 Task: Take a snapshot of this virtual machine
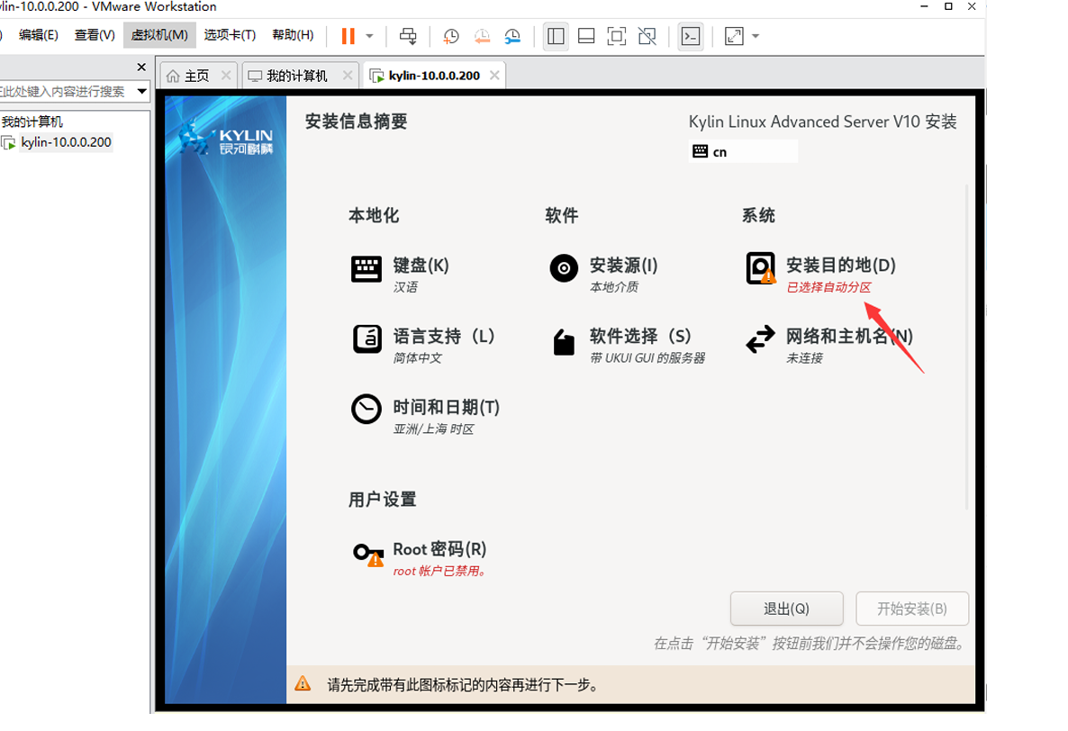pos(451,36)
